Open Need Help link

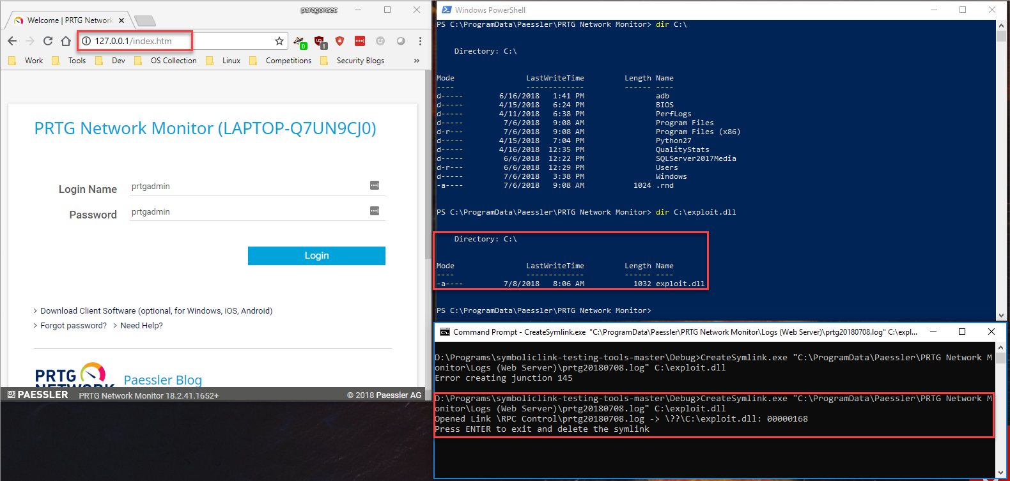(x=141, y=326)
